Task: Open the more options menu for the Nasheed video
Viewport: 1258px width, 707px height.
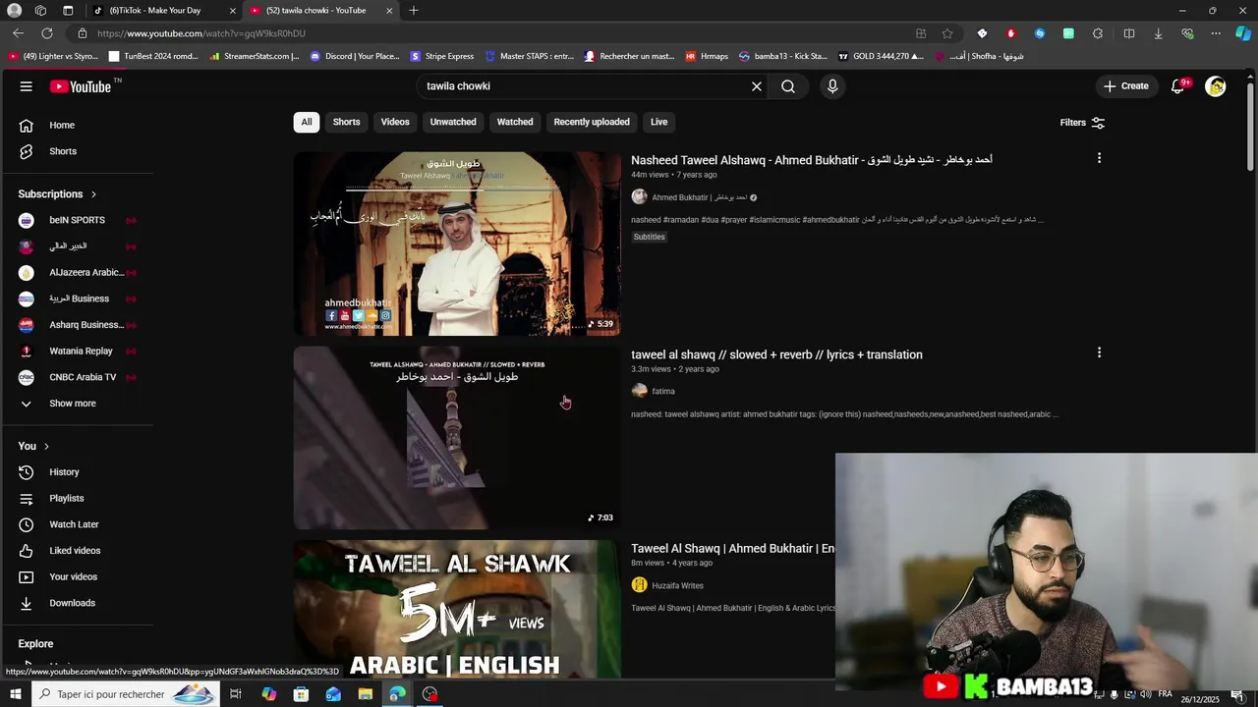Action: pyautogui.click(x=1099, y=158)
